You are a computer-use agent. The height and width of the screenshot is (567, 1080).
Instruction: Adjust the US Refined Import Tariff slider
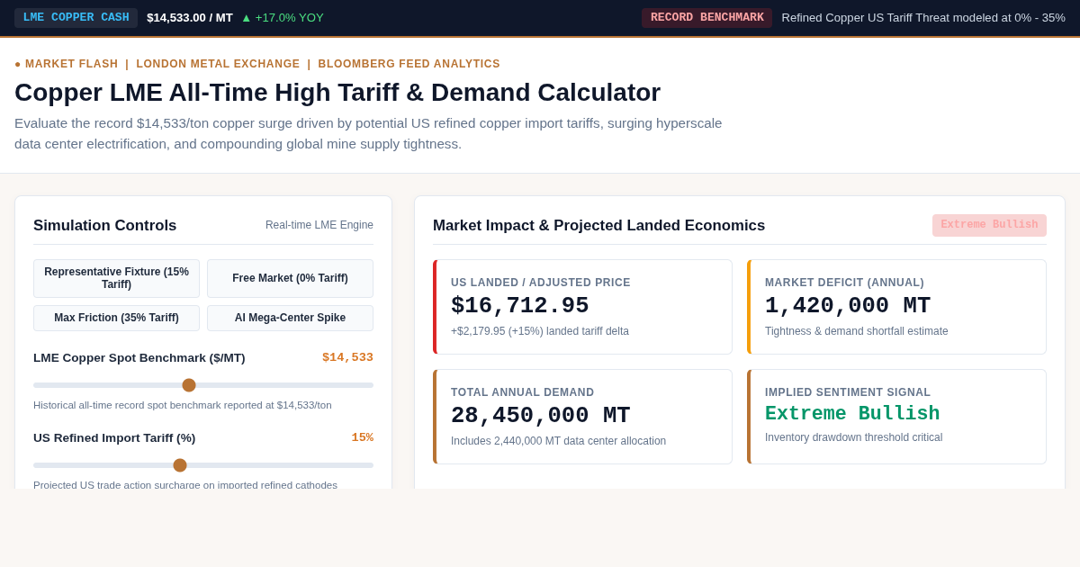(203, 465)
